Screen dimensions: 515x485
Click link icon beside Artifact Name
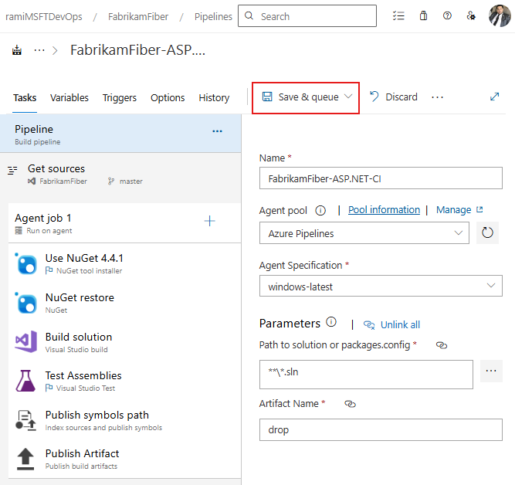(350, 404)
